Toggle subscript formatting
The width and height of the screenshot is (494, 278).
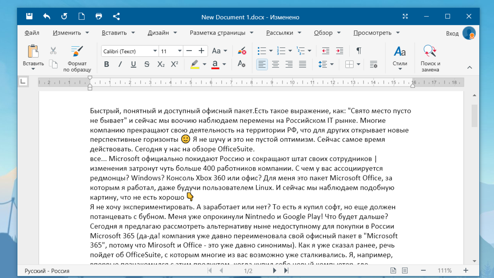(x=161, y=64)
